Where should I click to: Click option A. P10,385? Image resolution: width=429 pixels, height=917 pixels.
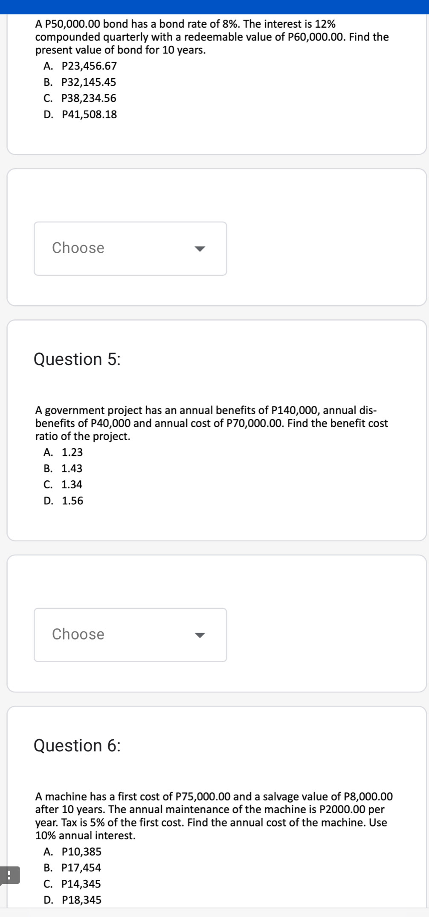click(72, 852)
